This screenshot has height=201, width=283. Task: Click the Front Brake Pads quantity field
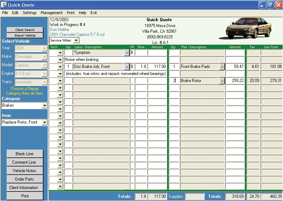tap(174, 67)
